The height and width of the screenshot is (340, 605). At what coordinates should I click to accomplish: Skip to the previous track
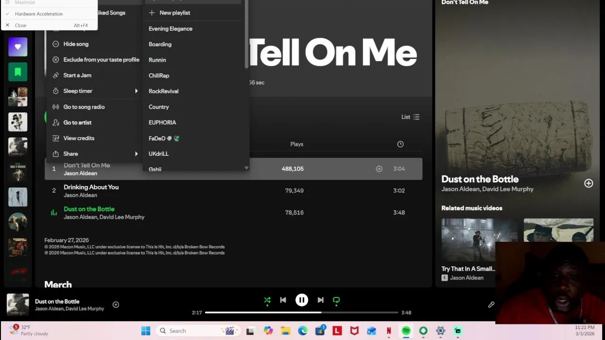283,300
